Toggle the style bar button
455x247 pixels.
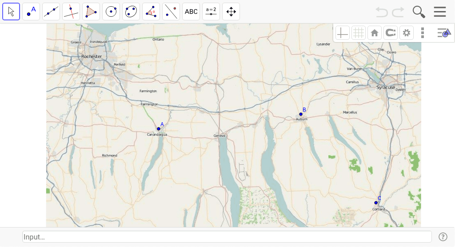tap(444, 33)
